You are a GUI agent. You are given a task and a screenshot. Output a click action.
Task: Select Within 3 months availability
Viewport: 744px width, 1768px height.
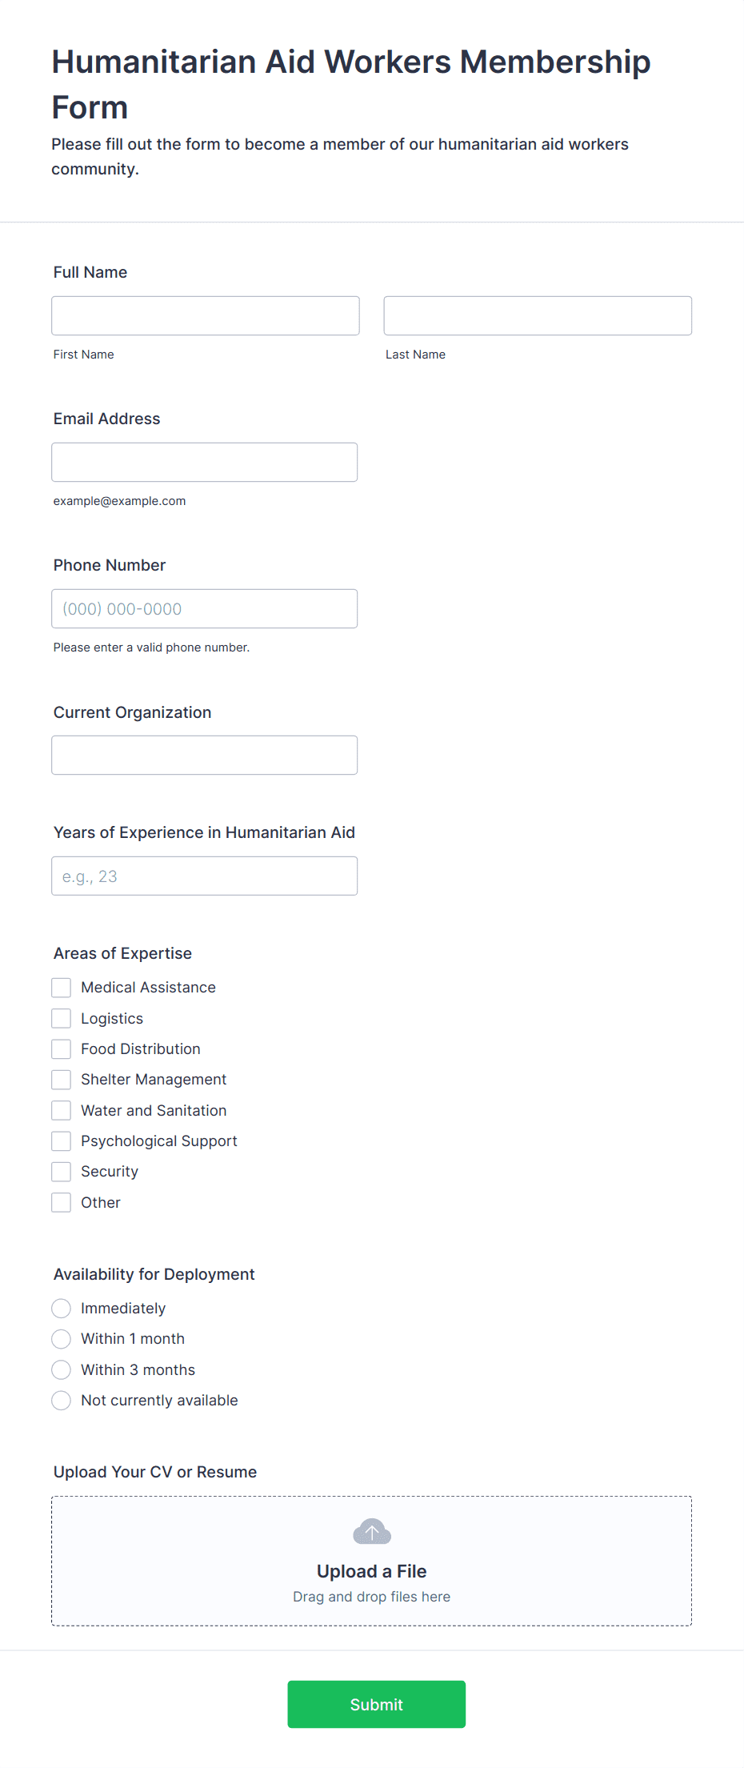[x=62, y=1369]
